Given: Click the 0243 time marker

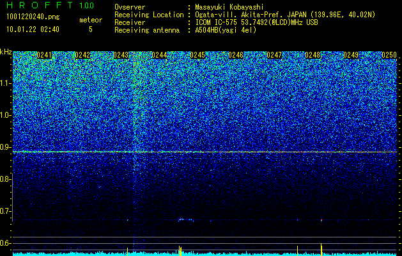Looking at the screenshot, I should click(121, 55).
